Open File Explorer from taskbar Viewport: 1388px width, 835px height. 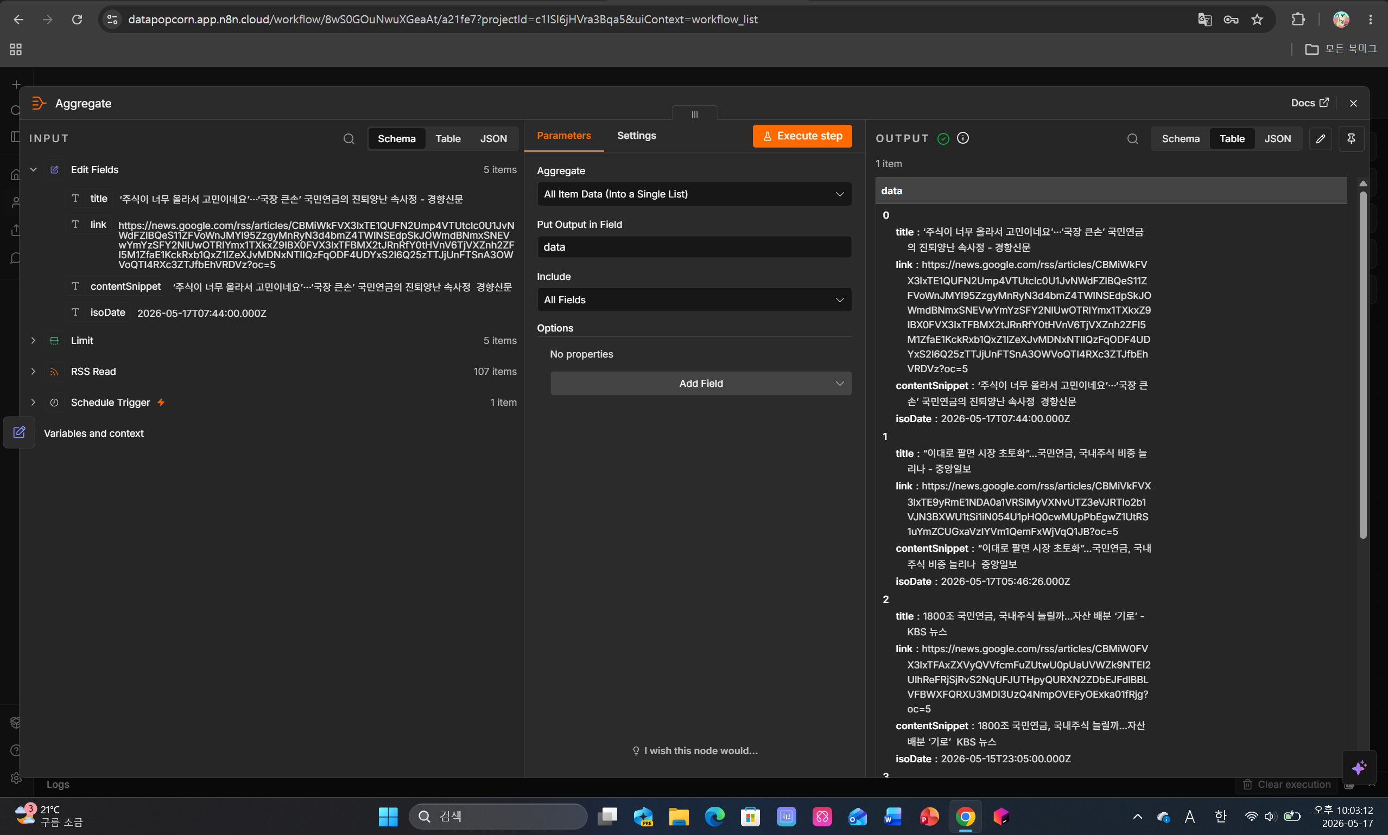[679, 816]
